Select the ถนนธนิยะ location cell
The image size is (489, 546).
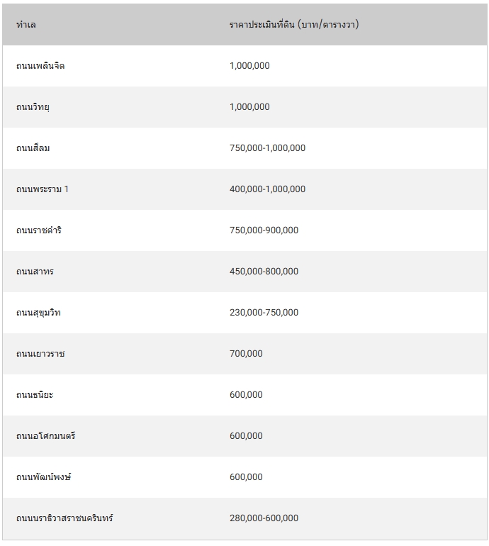point(35,395)
